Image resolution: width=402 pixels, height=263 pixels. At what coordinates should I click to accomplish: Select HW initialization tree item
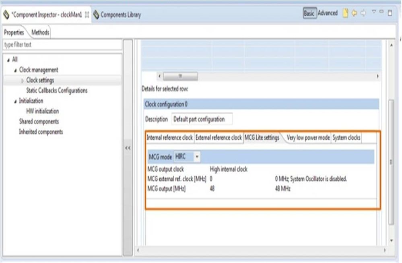[x=43, y=111]
